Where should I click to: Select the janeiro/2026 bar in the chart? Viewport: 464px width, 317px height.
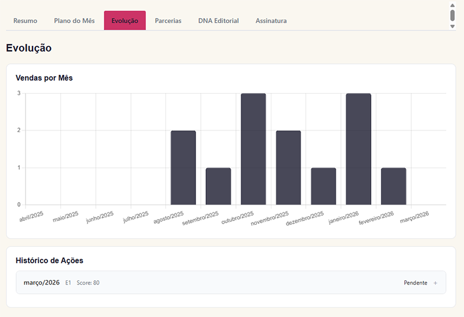point(358,150)
